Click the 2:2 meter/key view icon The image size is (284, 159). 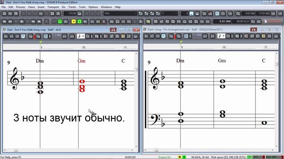coord(179,22)
